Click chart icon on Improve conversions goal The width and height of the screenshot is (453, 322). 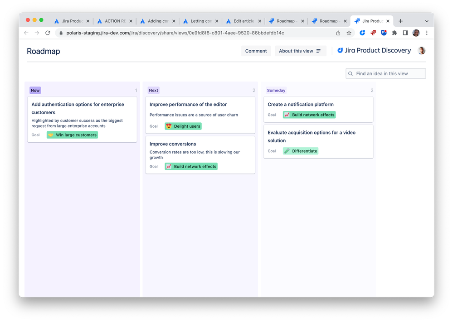(169, 167)
